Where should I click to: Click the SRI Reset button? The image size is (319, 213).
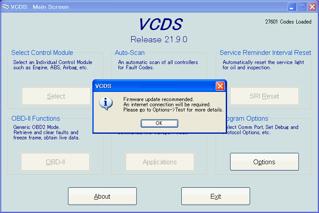(264, 96)
